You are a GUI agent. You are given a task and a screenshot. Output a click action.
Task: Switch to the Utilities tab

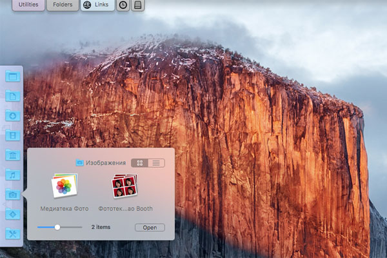28,5
